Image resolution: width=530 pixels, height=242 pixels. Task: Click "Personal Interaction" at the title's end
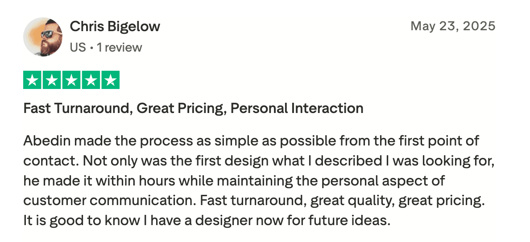(x=297, y=108)
